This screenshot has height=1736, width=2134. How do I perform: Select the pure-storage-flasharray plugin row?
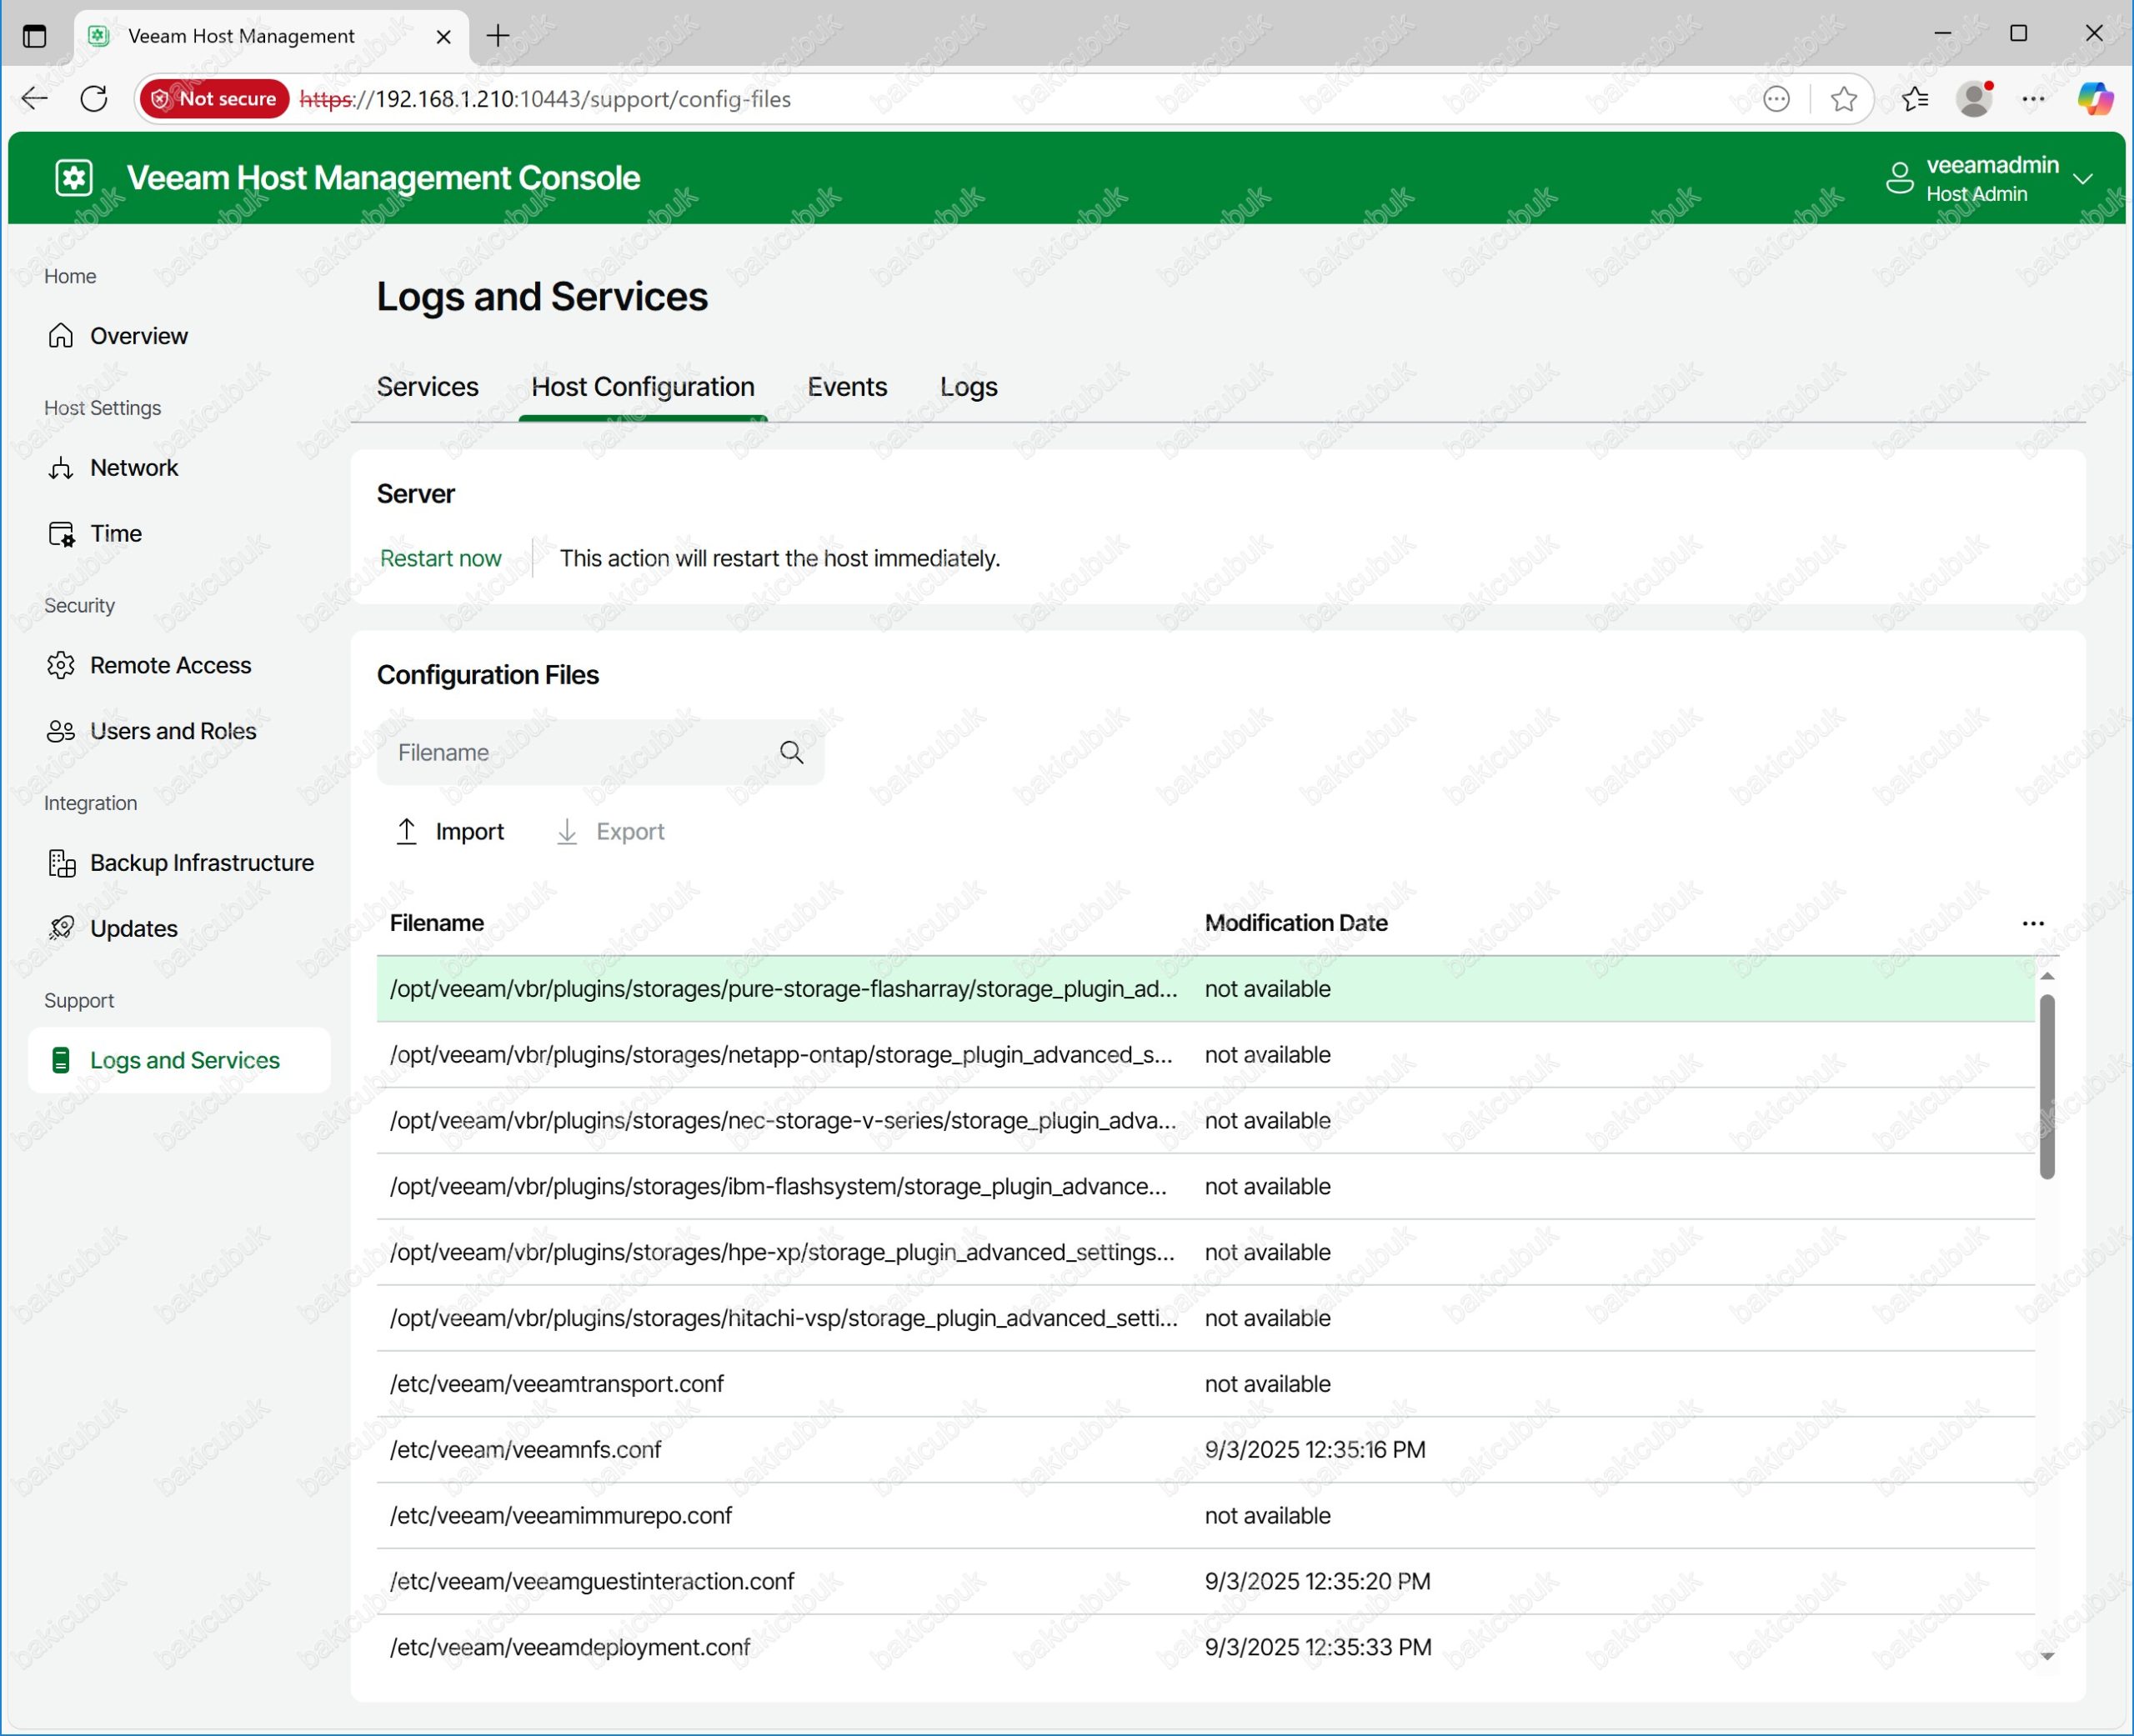coord(1205,989)
